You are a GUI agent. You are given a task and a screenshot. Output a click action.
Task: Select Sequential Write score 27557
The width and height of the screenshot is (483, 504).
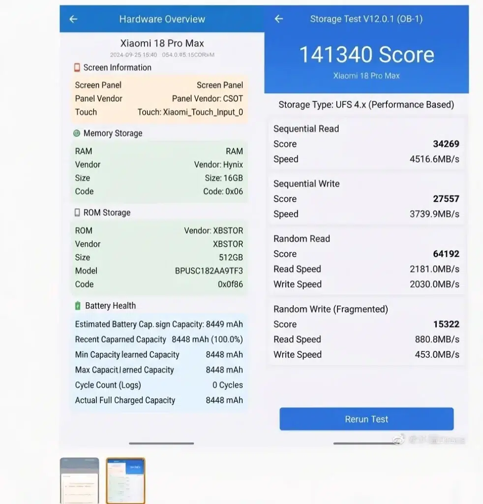(446, 199)
